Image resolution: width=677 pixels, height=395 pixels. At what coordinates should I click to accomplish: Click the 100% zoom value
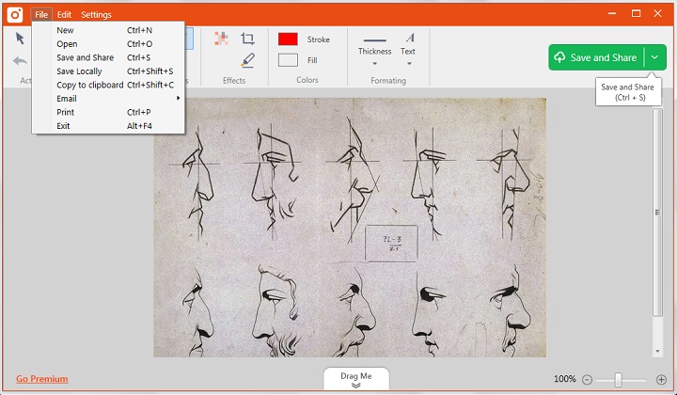pos(565,379)
